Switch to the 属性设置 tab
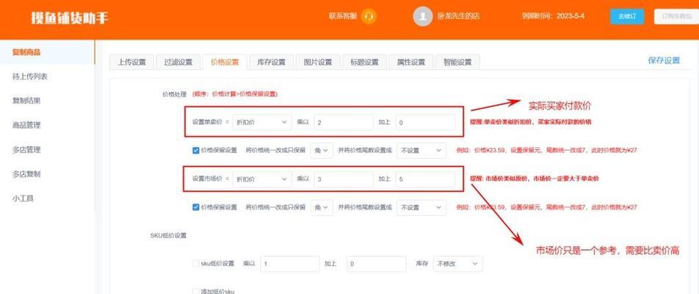 coord(411,62)
